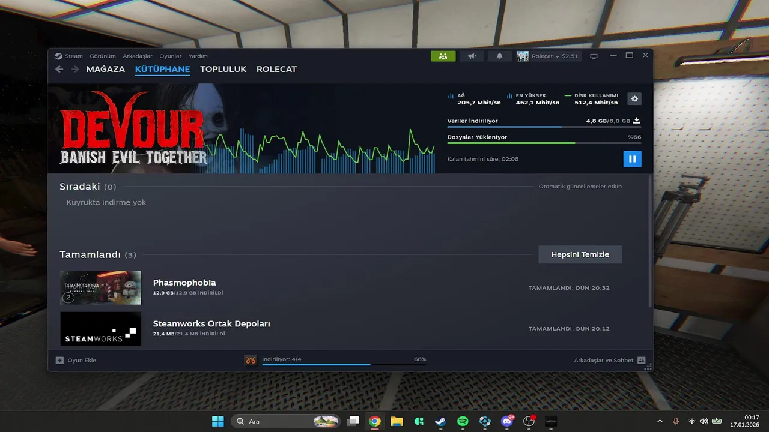769x432 pixels.
Task: Click the forward navigation arrow
Action: click(75, 69)
